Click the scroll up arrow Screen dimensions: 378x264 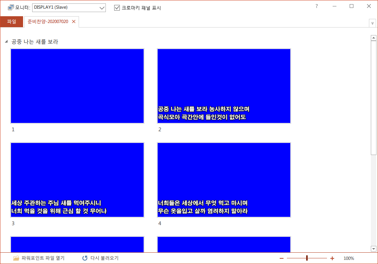[x=374, y=38]
